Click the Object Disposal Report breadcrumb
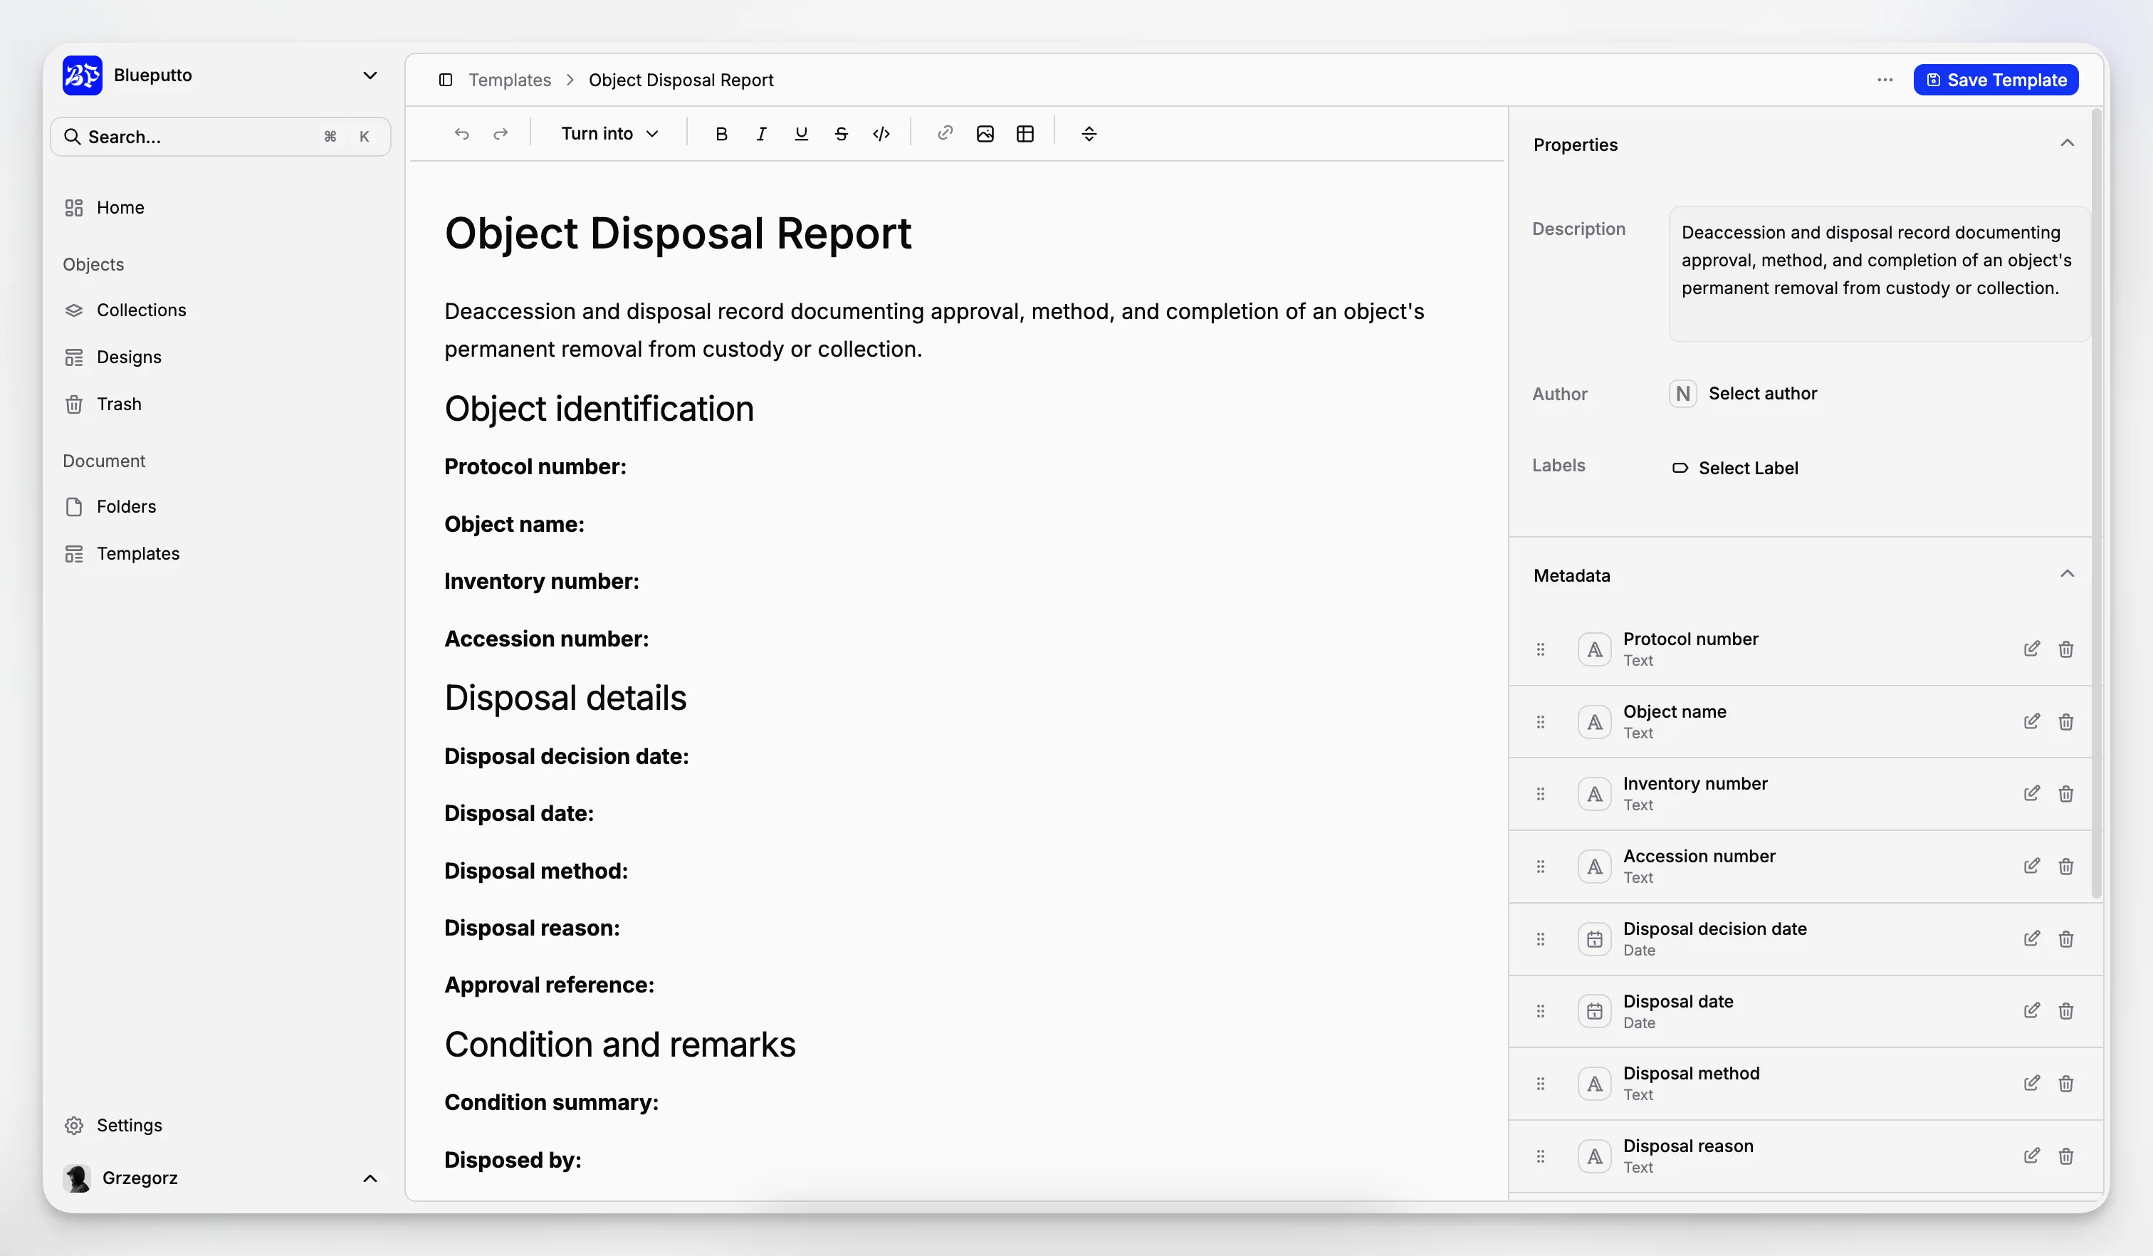2153x1256 pixels. coord(681,80)
